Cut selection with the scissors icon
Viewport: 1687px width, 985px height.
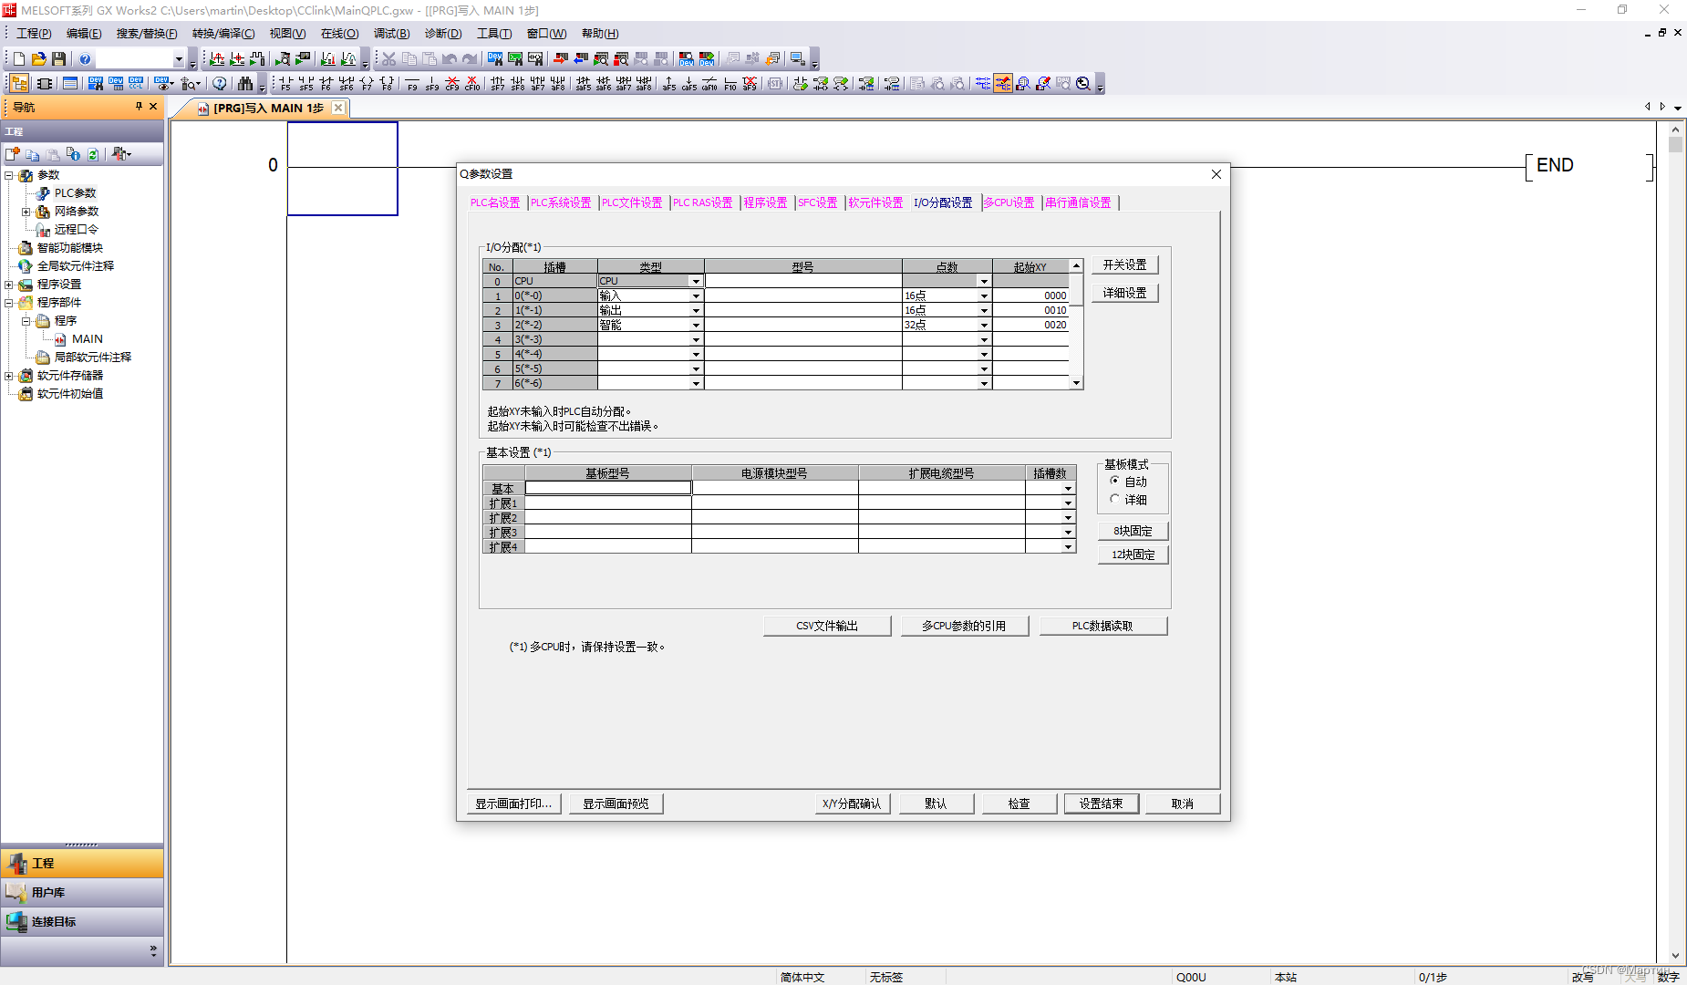tap(389, 59)
